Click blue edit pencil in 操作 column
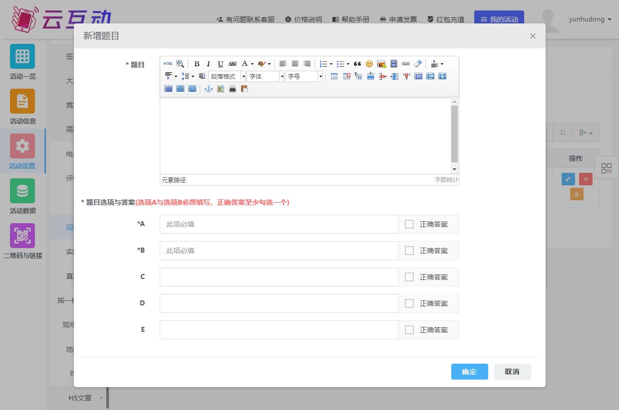The image size is (619, 410). 568,179
